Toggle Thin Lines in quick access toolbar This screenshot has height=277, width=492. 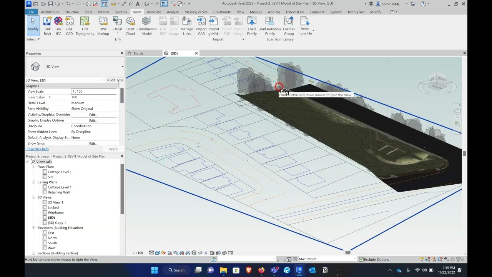coord(164,4)
